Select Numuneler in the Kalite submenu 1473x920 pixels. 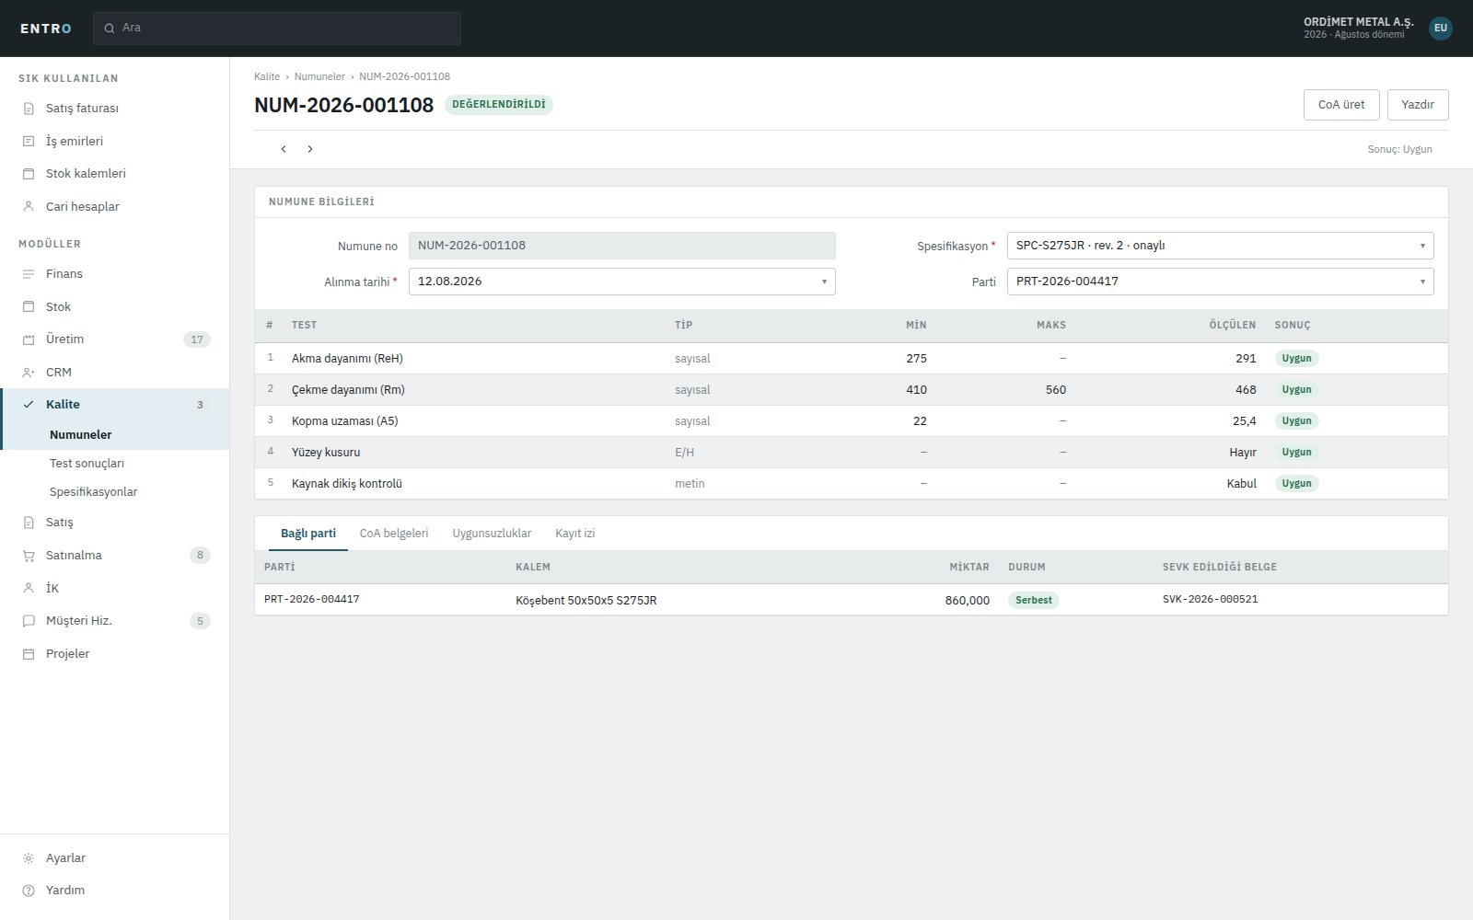pyautogui.click(x=115, y=435)
